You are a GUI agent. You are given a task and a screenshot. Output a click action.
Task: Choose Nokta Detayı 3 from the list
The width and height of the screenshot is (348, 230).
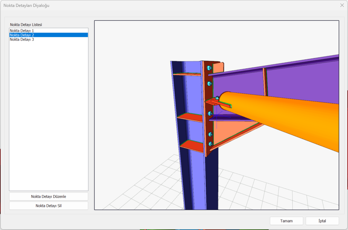(22, 39)
